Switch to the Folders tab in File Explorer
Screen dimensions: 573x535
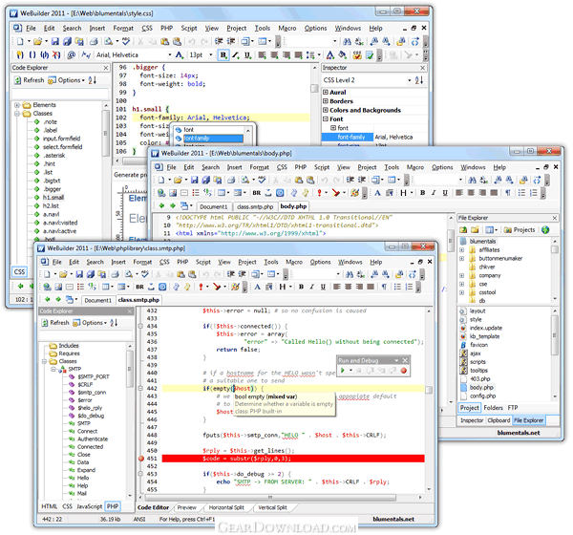pyautogui.click(x=493, y=408)
